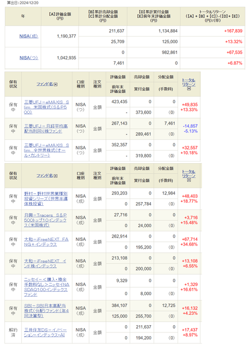Open ニッセイNASDAQ100インデックスファンド link
This screenshot has width=250, height=346.
(46, 287)
